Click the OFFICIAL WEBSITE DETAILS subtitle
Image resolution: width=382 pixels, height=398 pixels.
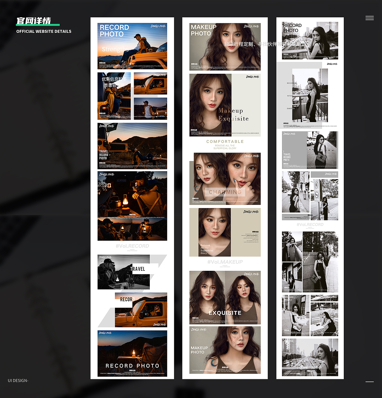[44, 31]
